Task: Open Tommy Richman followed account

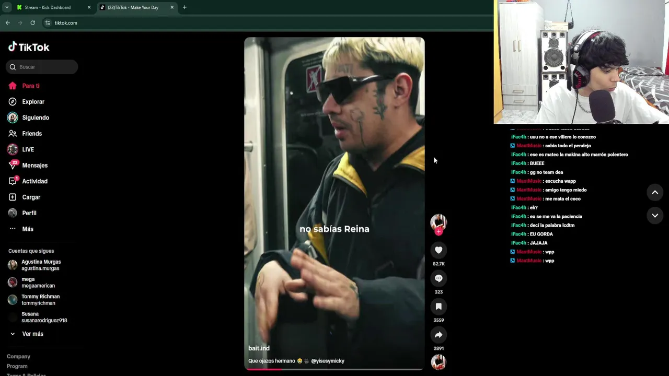Action: tap(34, 300)
